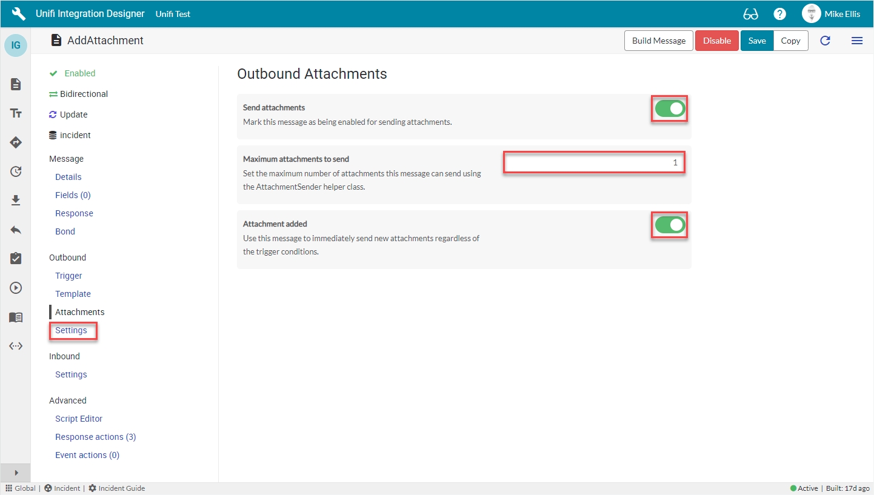Viewport: 874px width, 495px height.
Task: Click the Maximum attachments to send field
Action: (594, 162)
